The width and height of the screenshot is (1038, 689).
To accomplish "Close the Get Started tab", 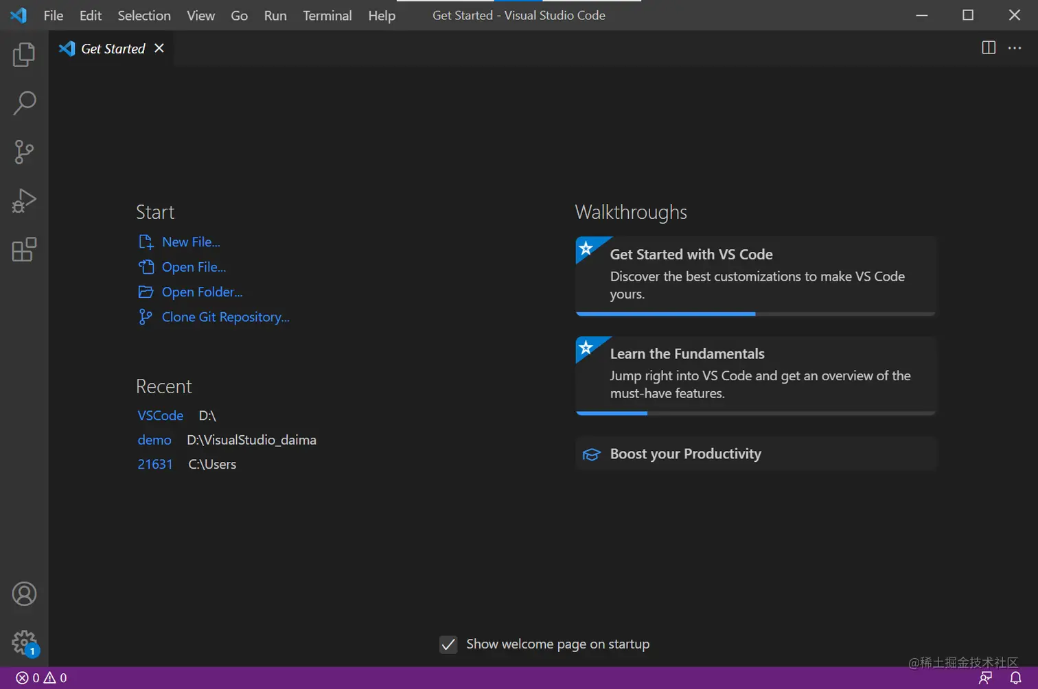I will tap(159, 48).
